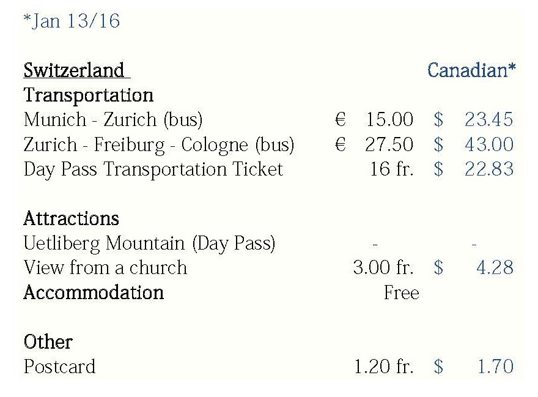Click "Uetliberg Mountain (Day Pass)" row label
Screen dimensions: 538x397
click(x=149, y=243)
